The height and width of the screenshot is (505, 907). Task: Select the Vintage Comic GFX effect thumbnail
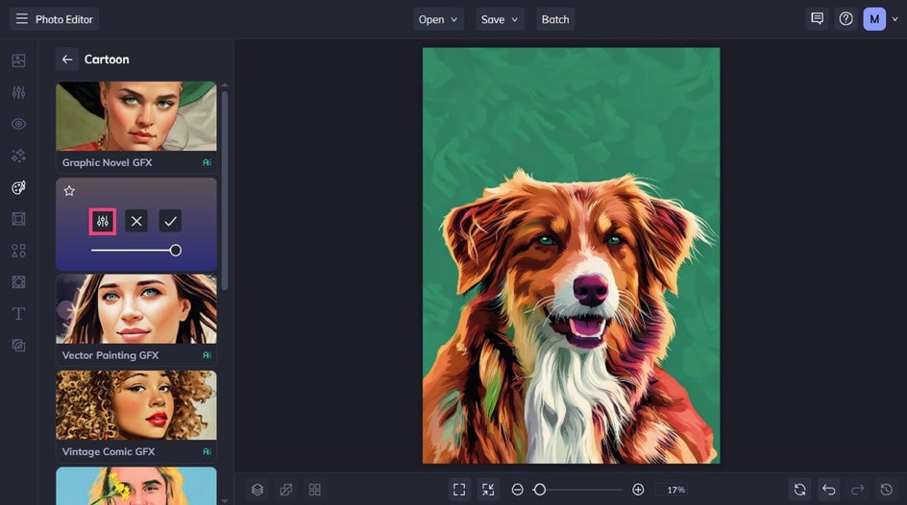[x=136, y=405]
